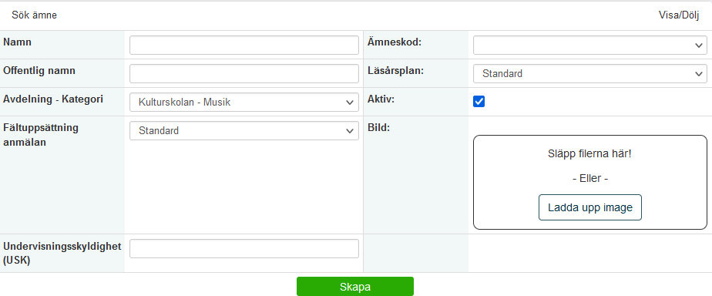Viewport: 712px width, 296px height.
Task: Click the Sök ämne panel header
Action: coord(35,15)
